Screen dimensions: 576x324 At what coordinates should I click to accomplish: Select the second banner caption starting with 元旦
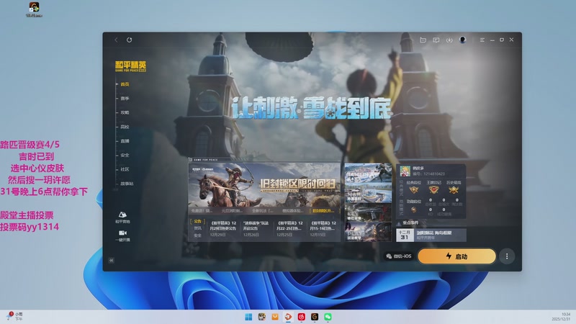[x=232, y=211]
